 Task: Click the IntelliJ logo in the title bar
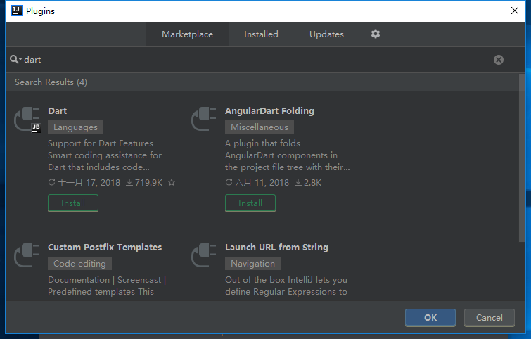(15, 11)
